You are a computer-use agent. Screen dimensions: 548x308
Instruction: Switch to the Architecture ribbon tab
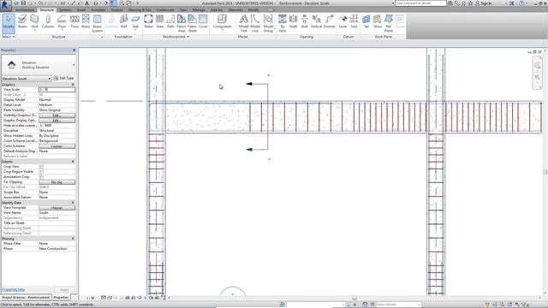tap(25, 9)
